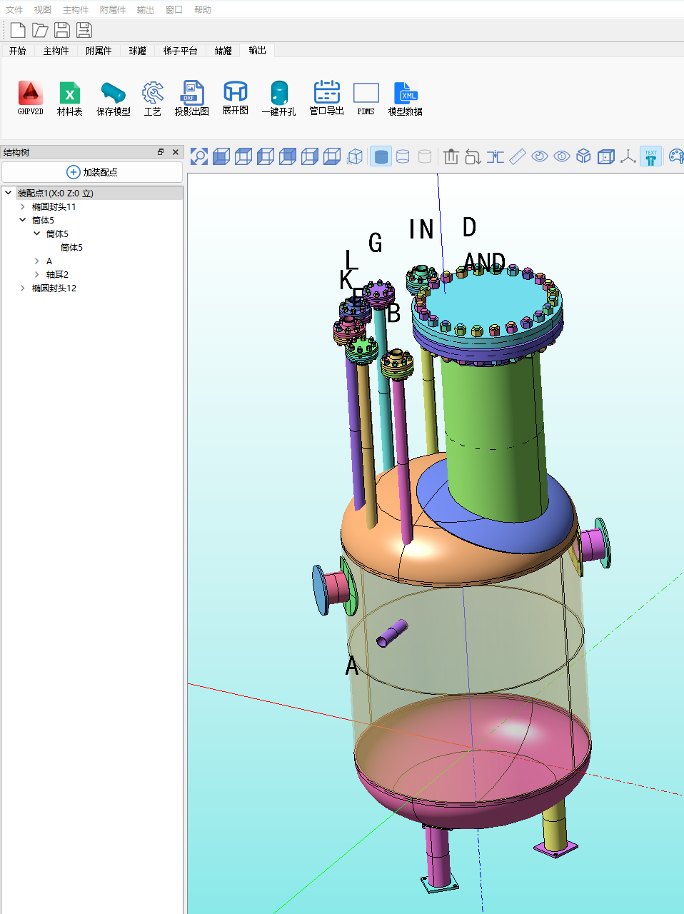This screenshot has height=914, width=684.
Task: Run 一键开孔 one-click opening tool
Action: click(x=278, y=99)
